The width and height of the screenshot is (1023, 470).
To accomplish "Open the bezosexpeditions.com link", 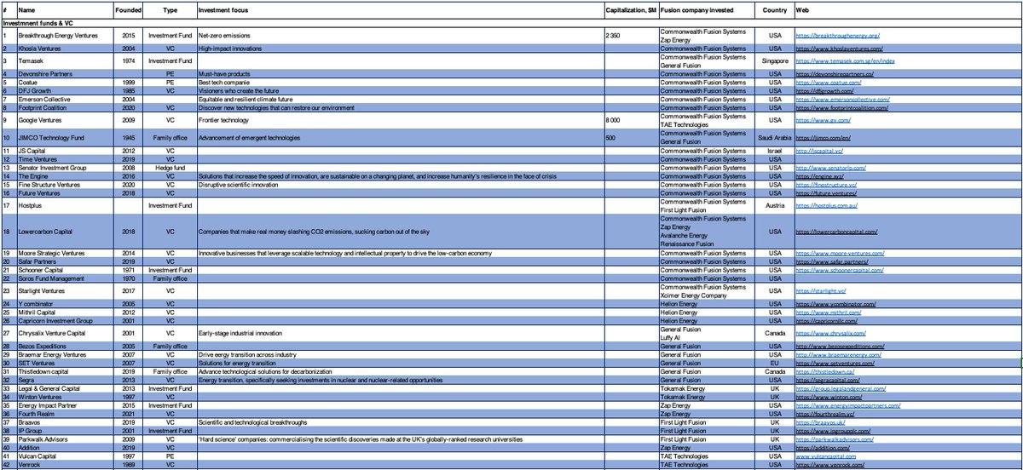I will (841, 348).
